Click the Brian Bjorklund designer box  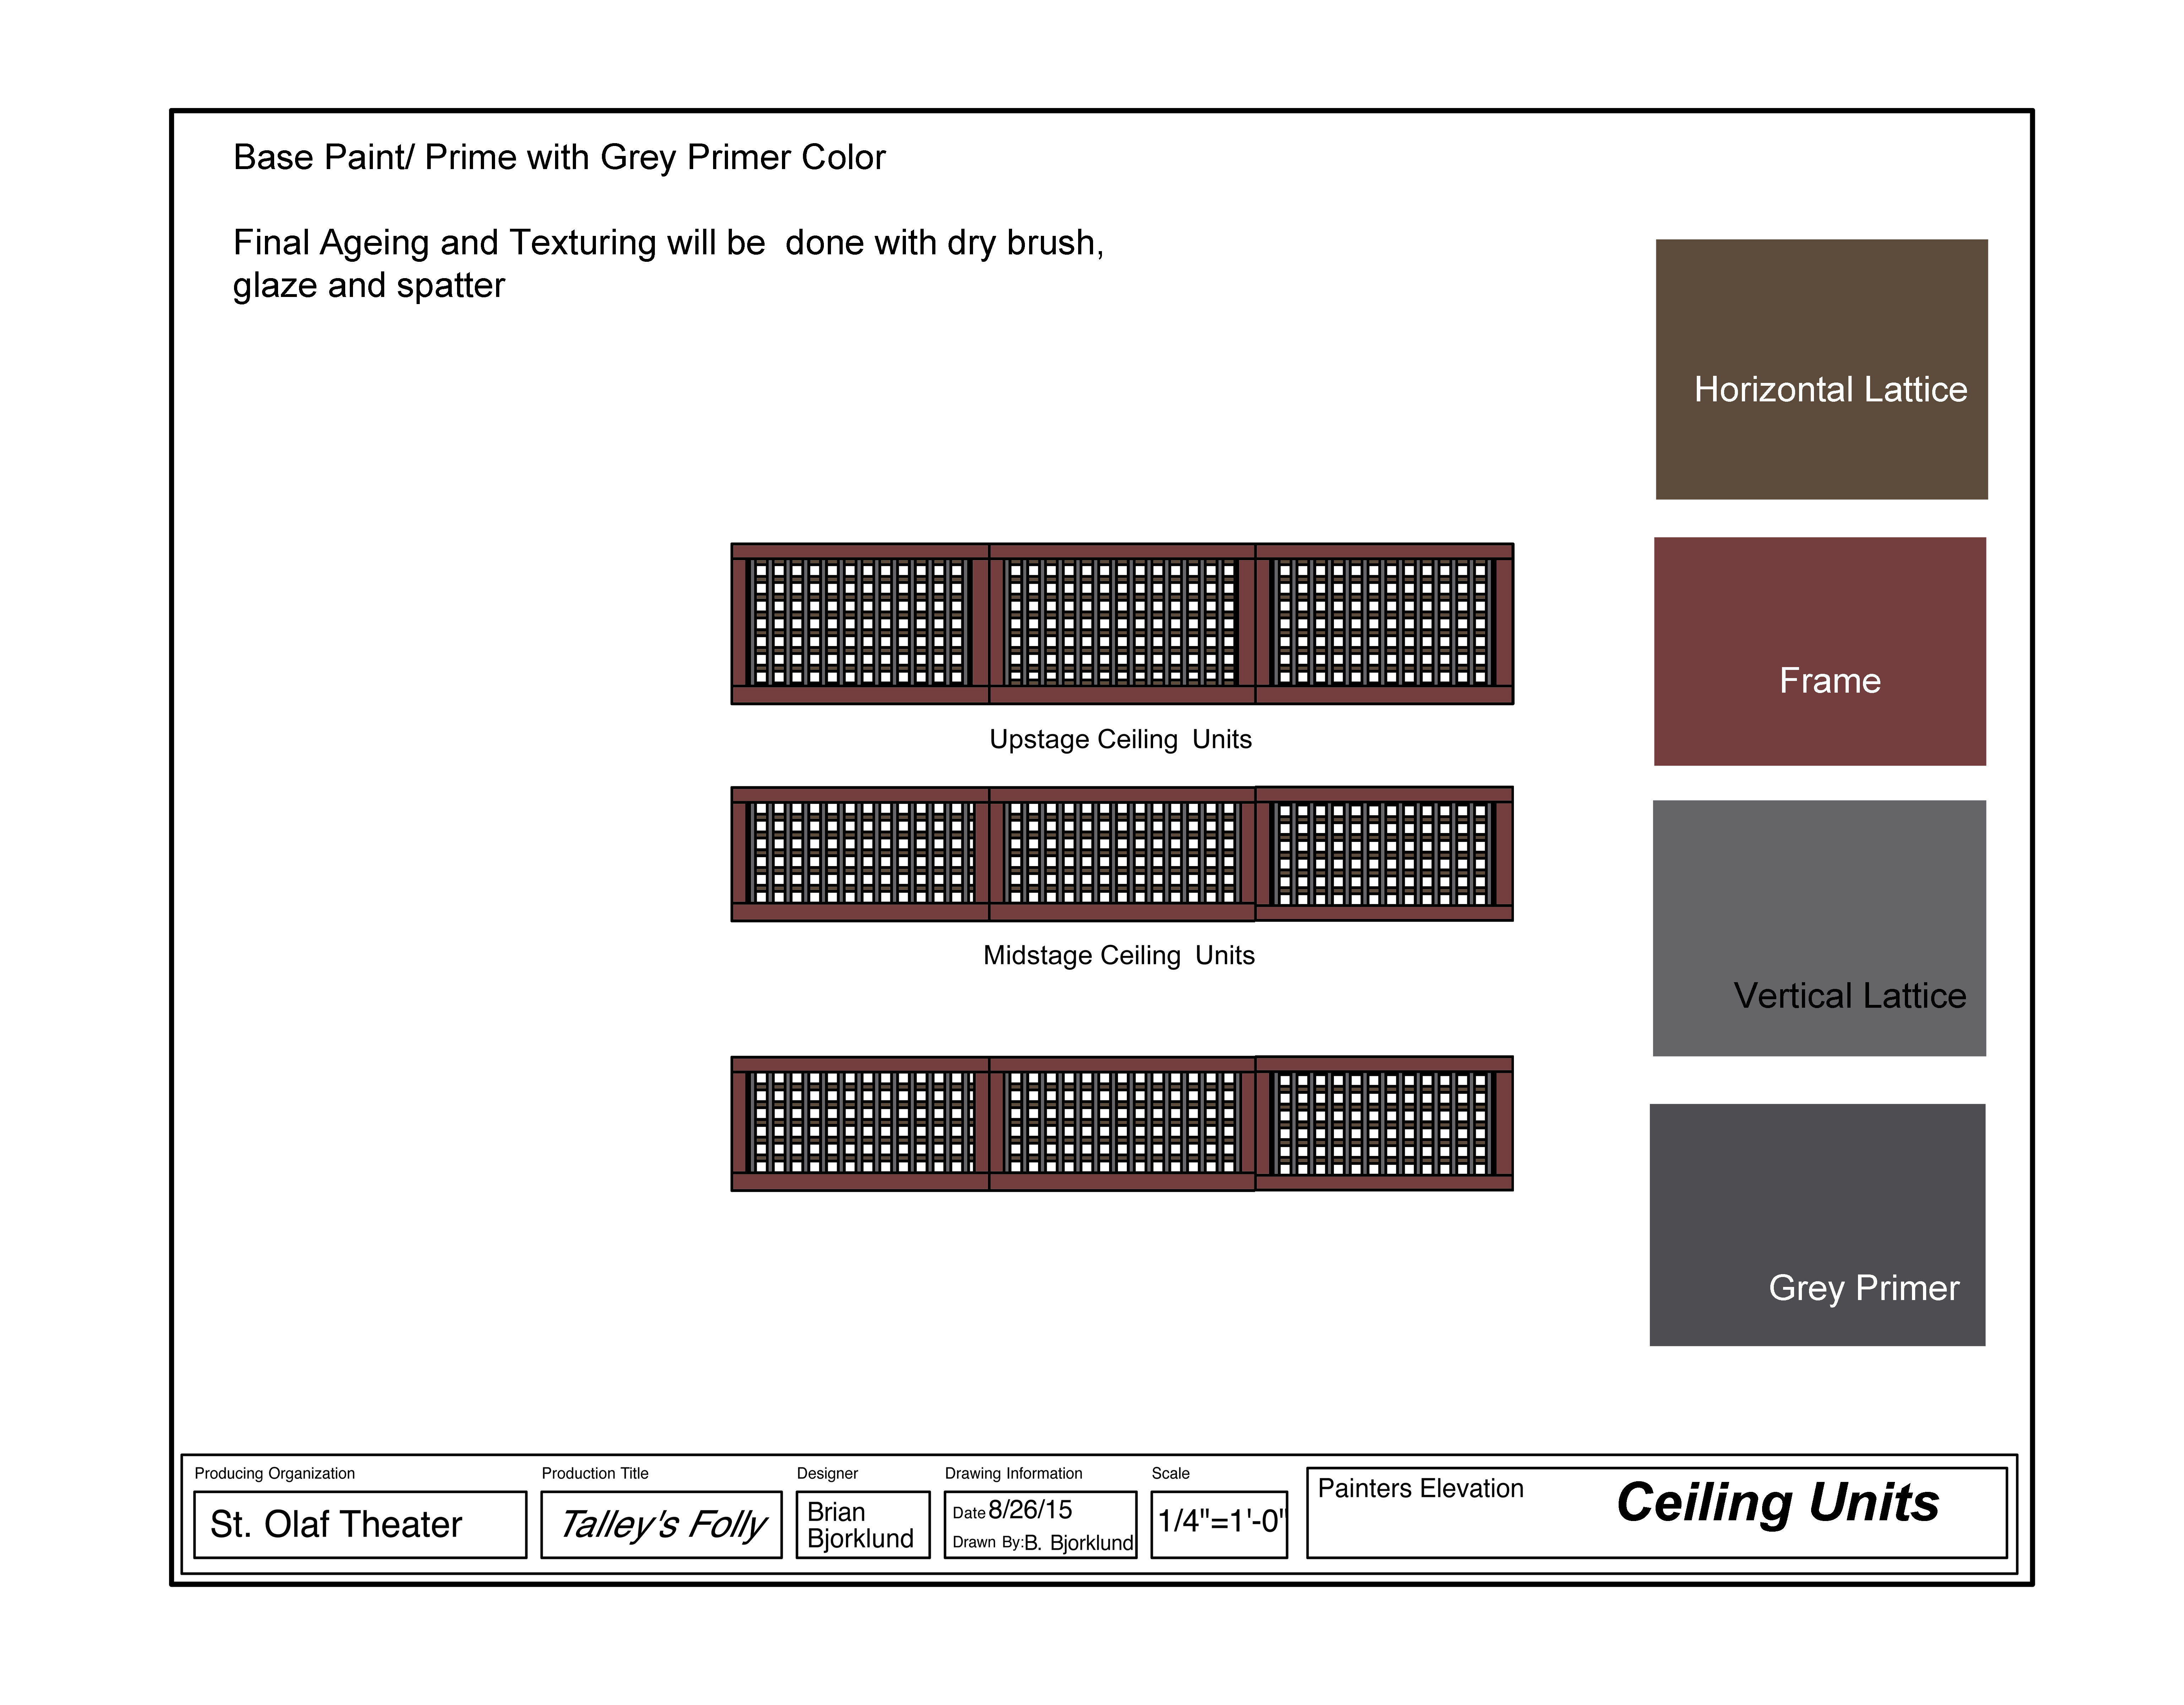coord(862,1524)
